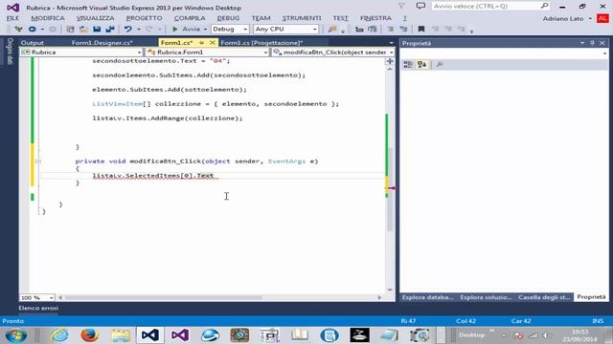
Task: Switch to Form1.cs [Progettazione] tab
Action: (x=261, y=43)
